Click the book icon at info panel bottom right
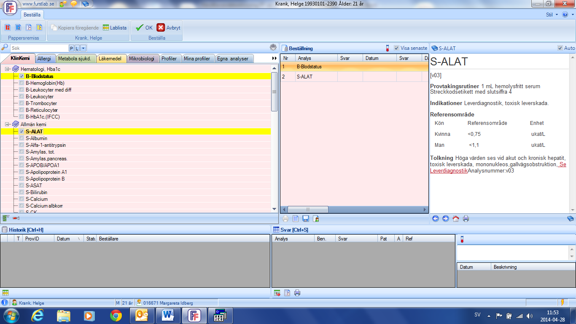 click(x=570, y=219)
